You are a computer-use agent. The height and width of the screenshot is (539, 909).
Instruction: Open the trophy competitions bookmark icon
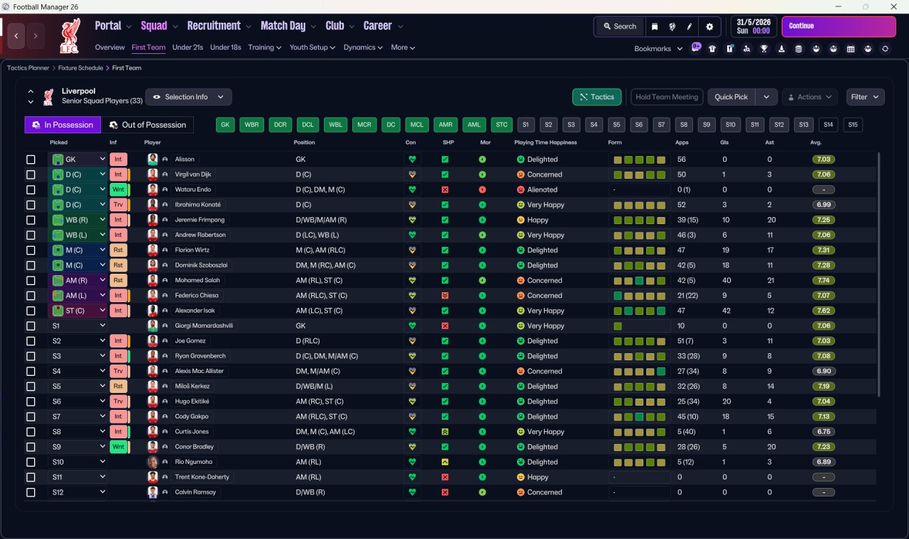[764, 49]
